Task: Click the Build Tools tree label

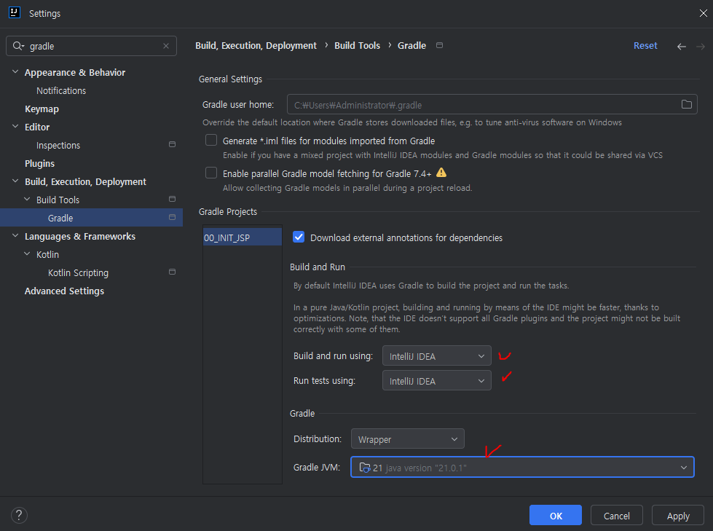Action: point(58,200)
